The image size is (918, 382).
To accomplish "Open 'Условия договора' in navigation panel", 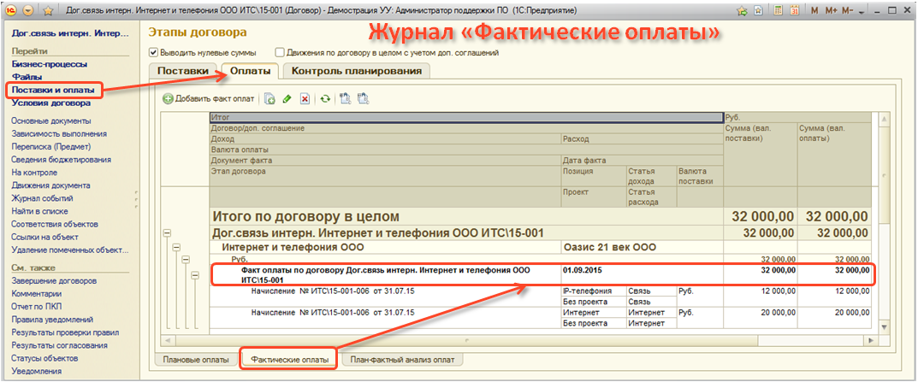I will point(50,103).
